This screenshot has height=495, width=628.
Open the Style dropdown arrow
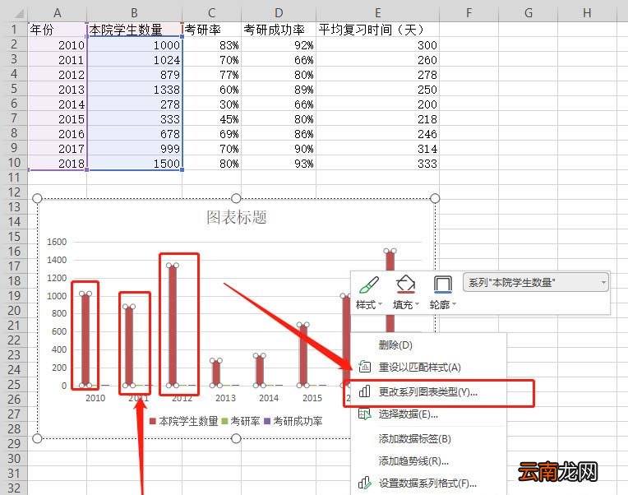point(380,305)
